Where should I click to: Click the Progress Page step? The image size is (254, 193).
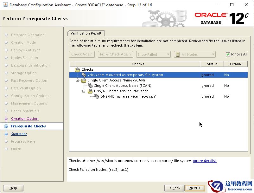pos(23,141)
